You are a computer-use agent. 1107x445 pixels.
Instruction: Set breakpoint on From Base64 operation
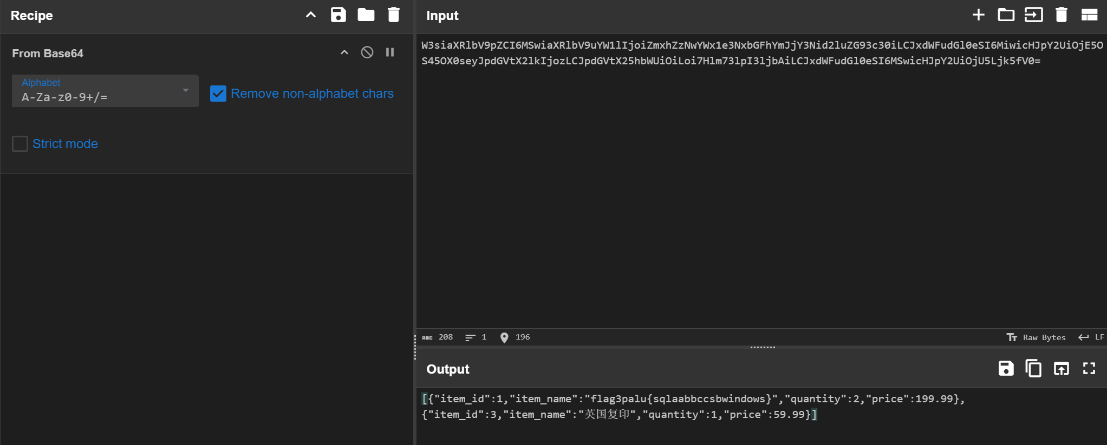(x=390, y=52)
